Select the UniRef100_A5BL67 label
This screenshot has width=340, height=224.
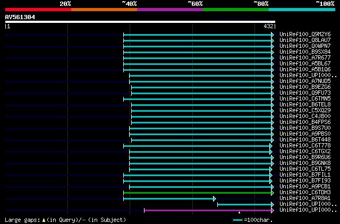point(305,64)
